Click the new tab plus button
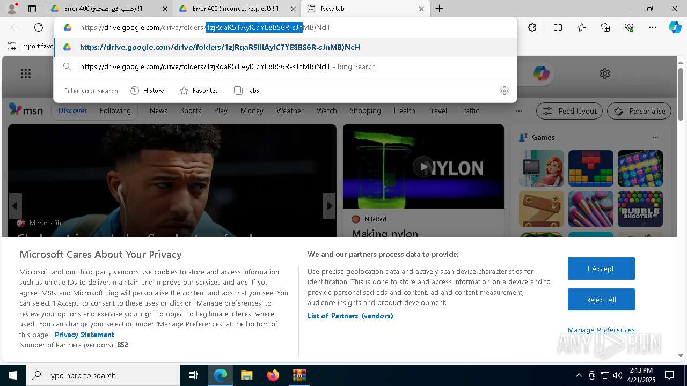Viewport: 687px width, 386px height. tap(439, 9)
